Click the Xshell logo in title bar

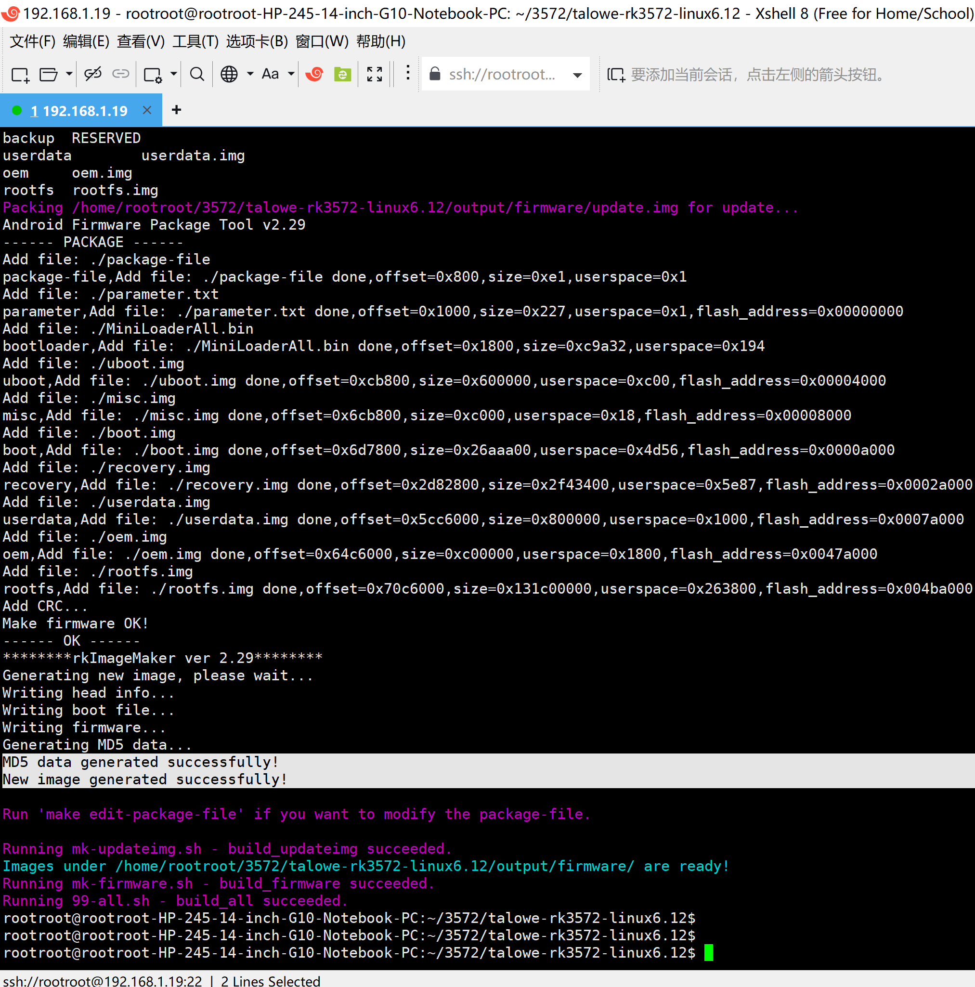[x=11, y=13]
